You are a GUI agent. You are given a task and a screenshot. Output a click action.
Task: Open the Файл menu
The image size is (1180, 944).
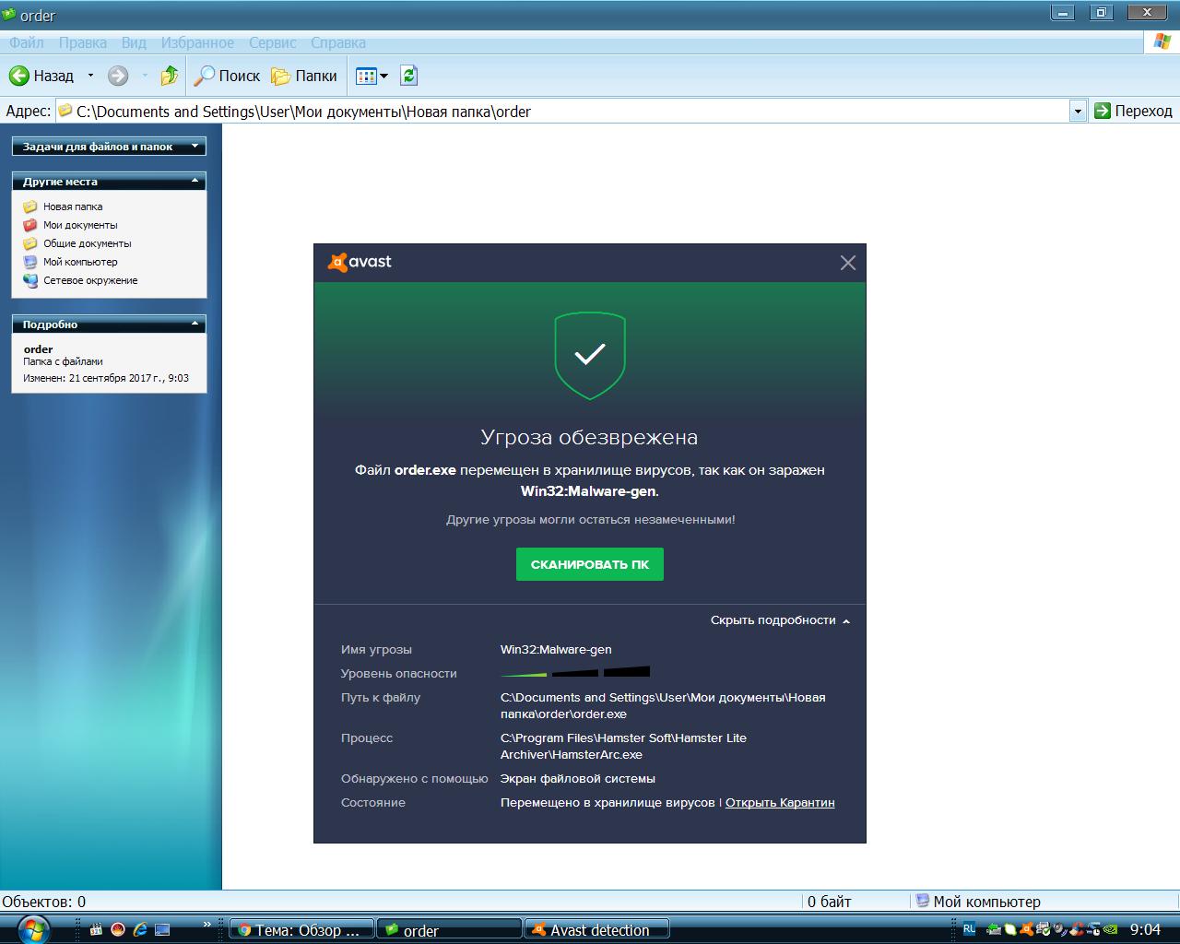[27, 42]
